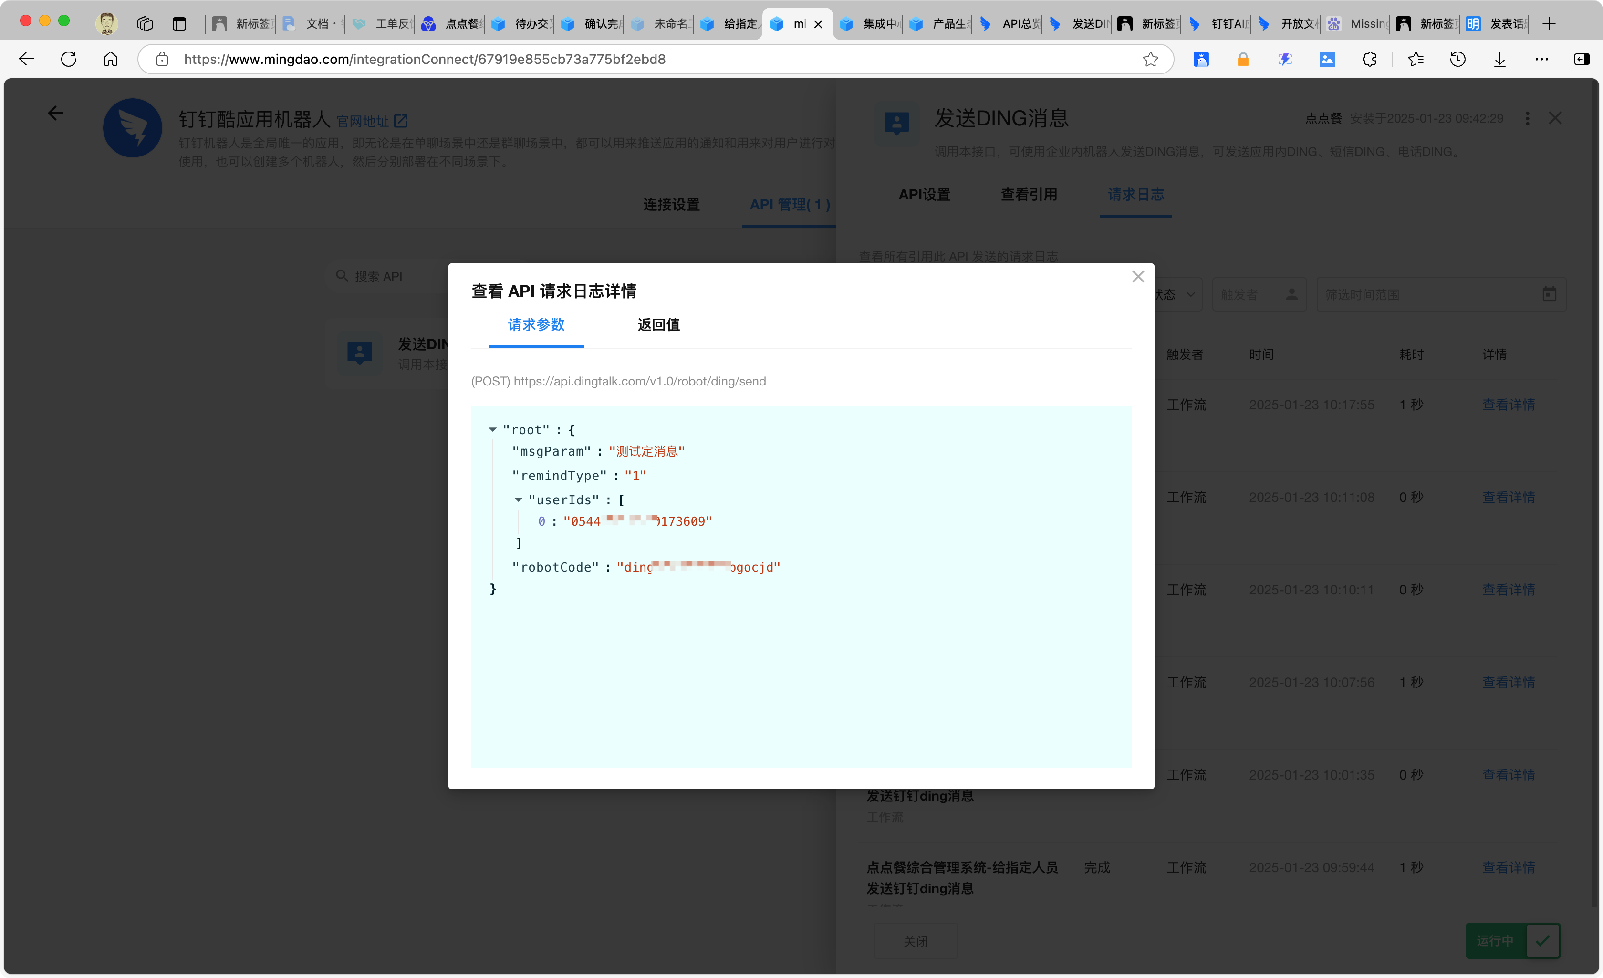Click the person icon in 触发者 filter
The height and width of the screenshot is (978, 1603).
[1291, 294]
